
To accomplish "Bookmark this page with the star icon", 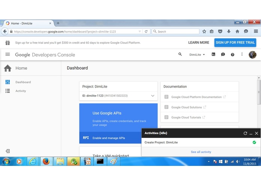I will point(204,31).
